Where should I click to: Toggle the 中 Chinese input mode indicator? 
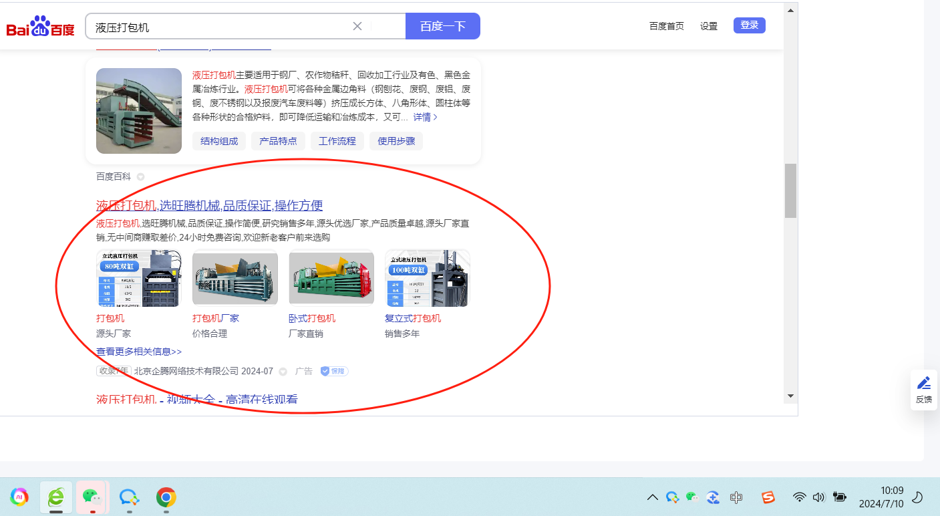pyautogui.click(x=736, y=497)
